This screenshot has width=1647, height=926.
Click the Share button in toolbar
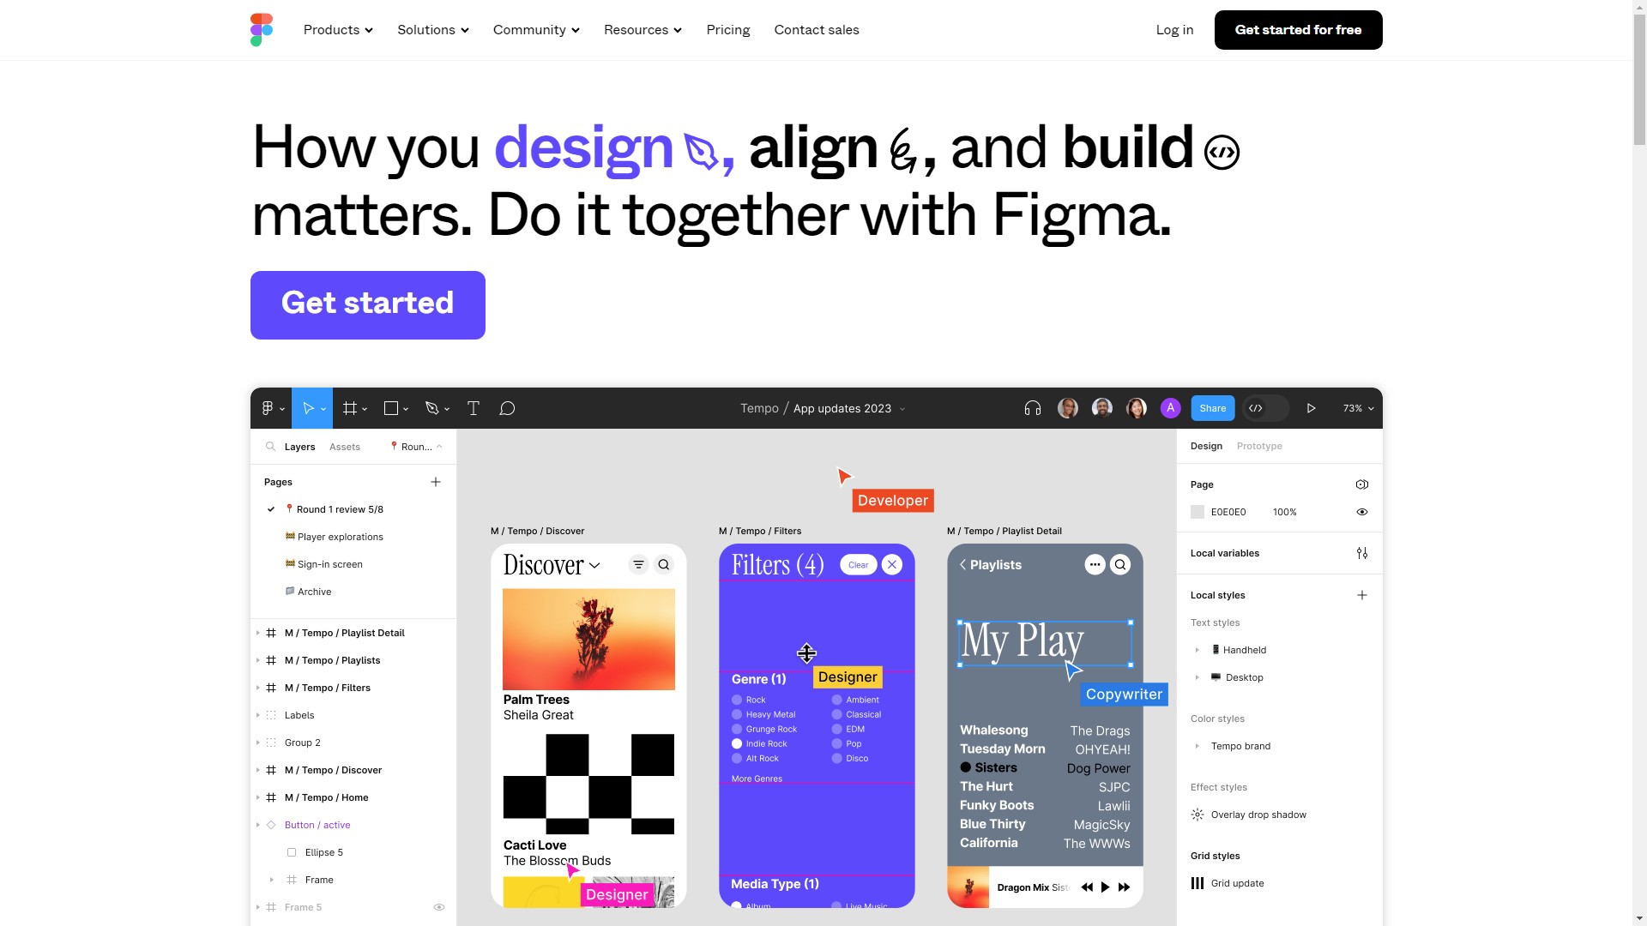coord(1213,408)
